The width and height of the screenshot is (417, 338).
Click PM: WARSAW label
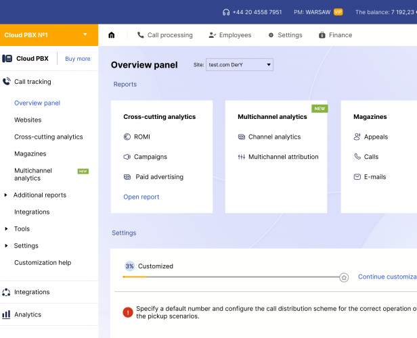[312, 12]
